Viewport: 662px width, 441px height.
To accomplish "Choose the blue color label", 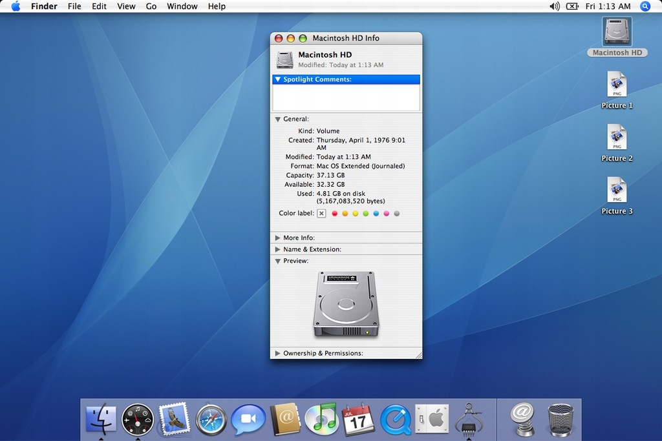I will tap(376, 213).
